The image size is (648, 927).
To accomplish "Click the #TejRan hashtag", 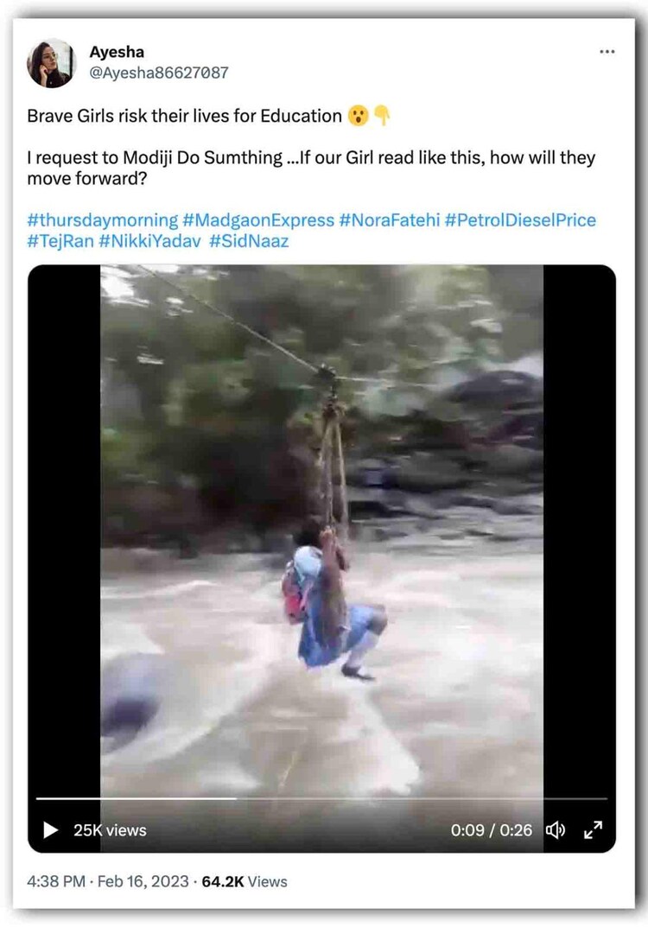I will pos(60,242).
